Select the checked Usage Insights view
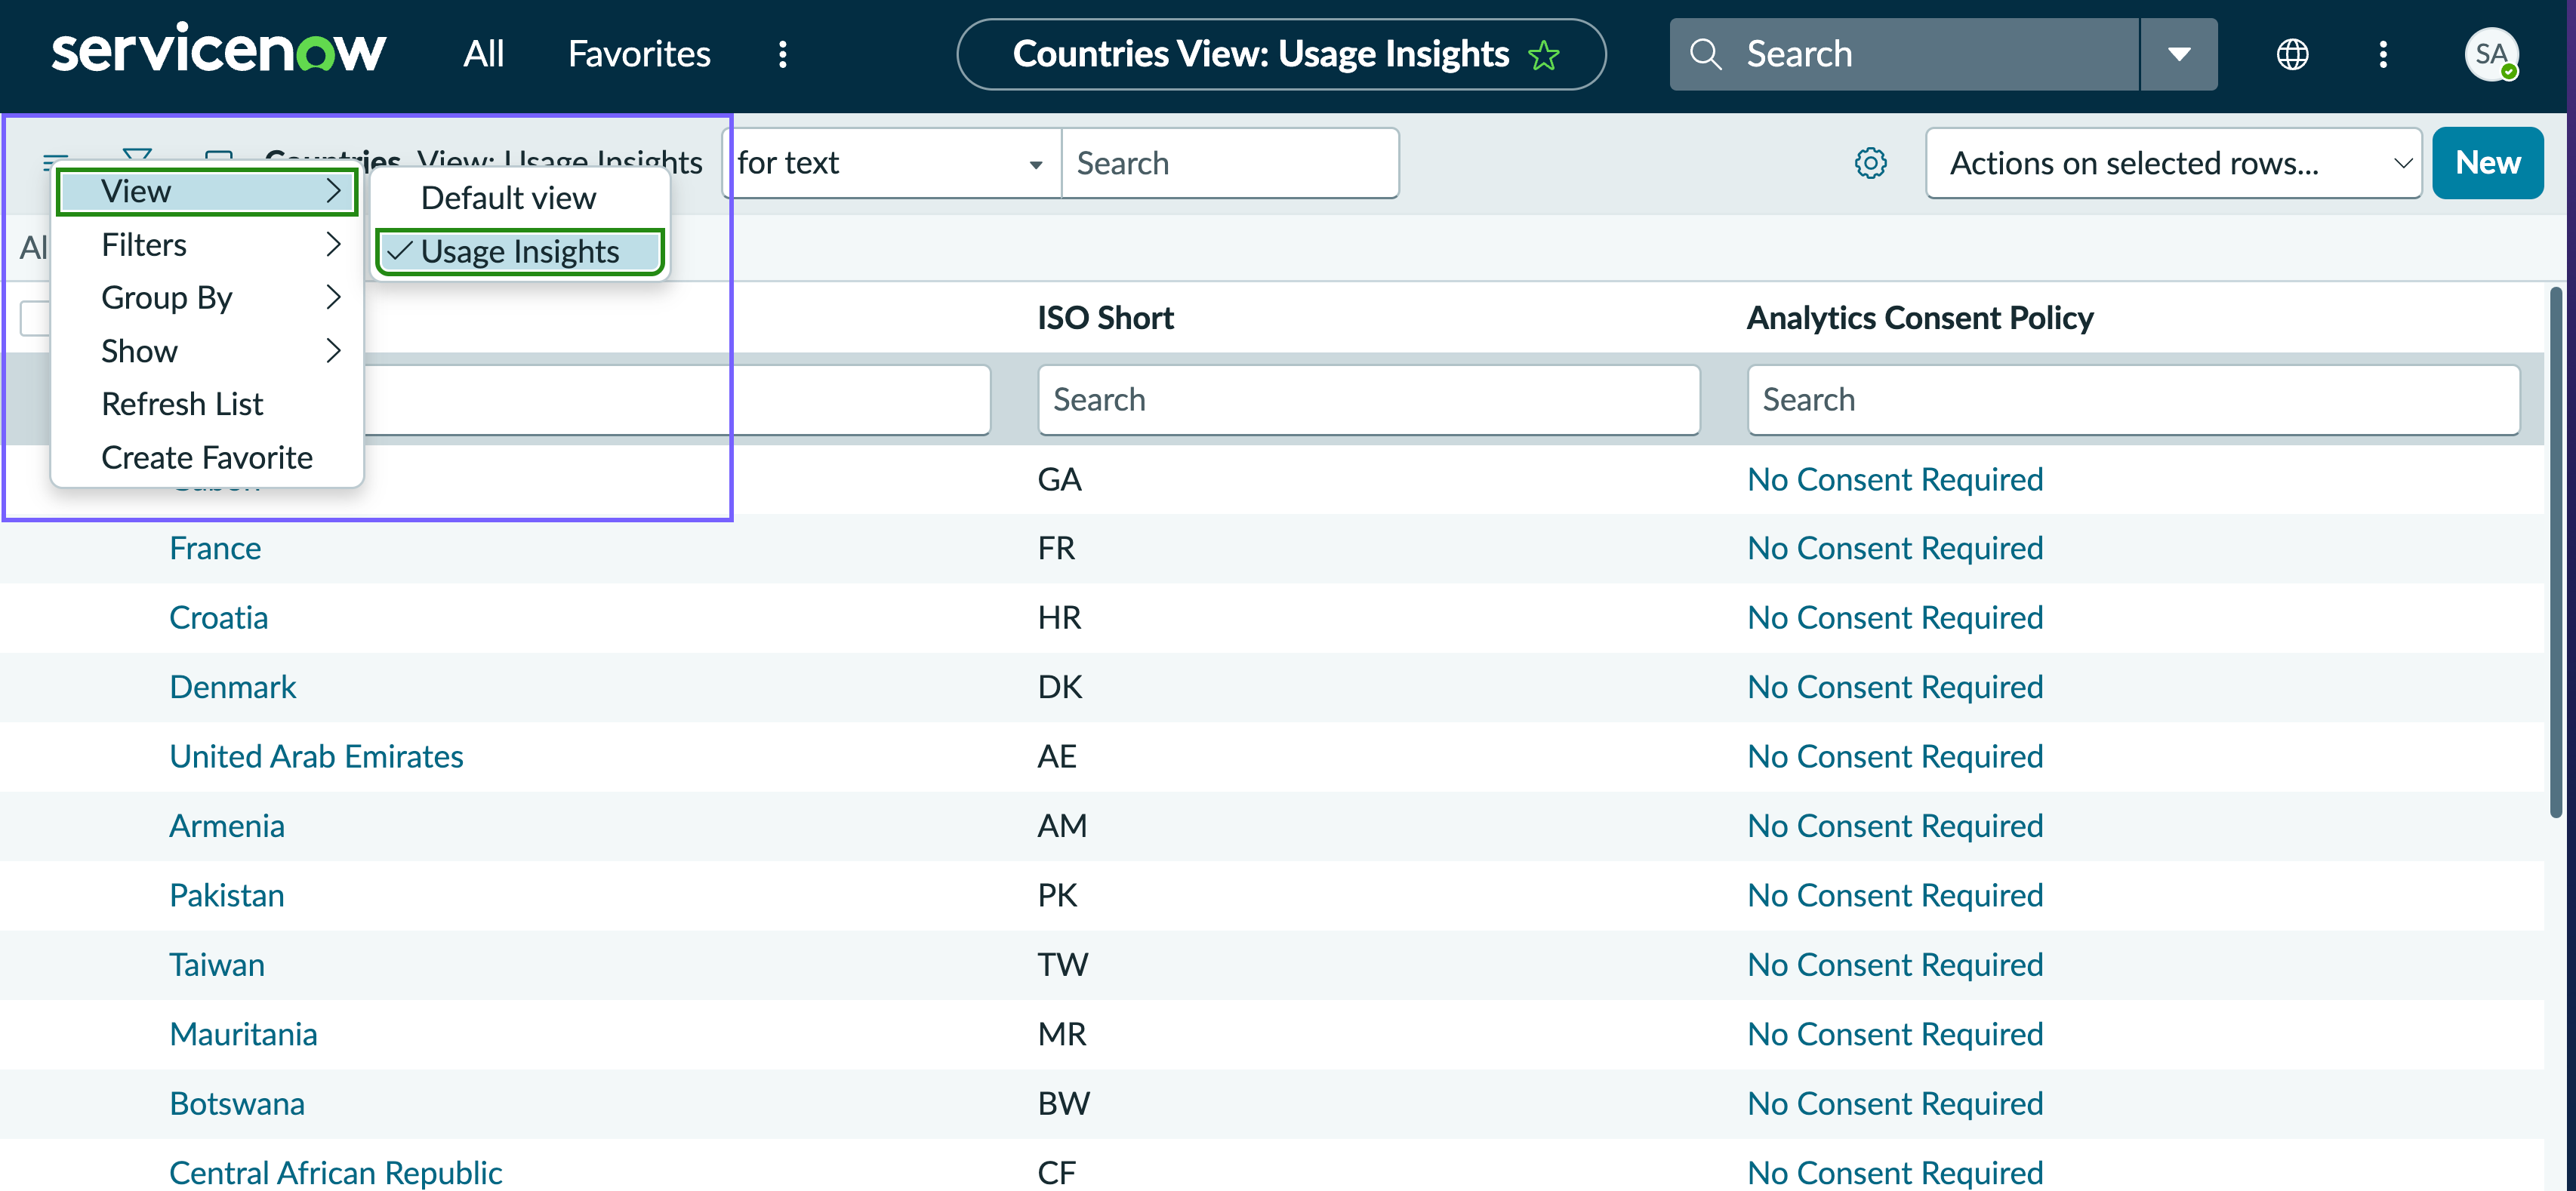 point(519,251)
